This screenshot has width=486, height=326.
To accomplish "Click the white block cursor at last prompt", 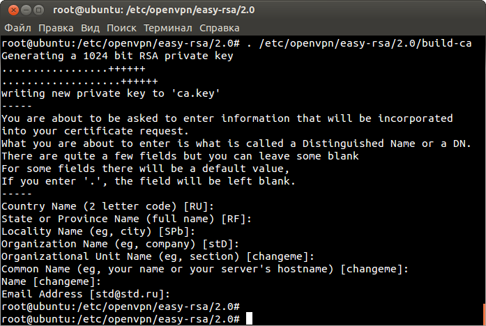I will 249,318.
